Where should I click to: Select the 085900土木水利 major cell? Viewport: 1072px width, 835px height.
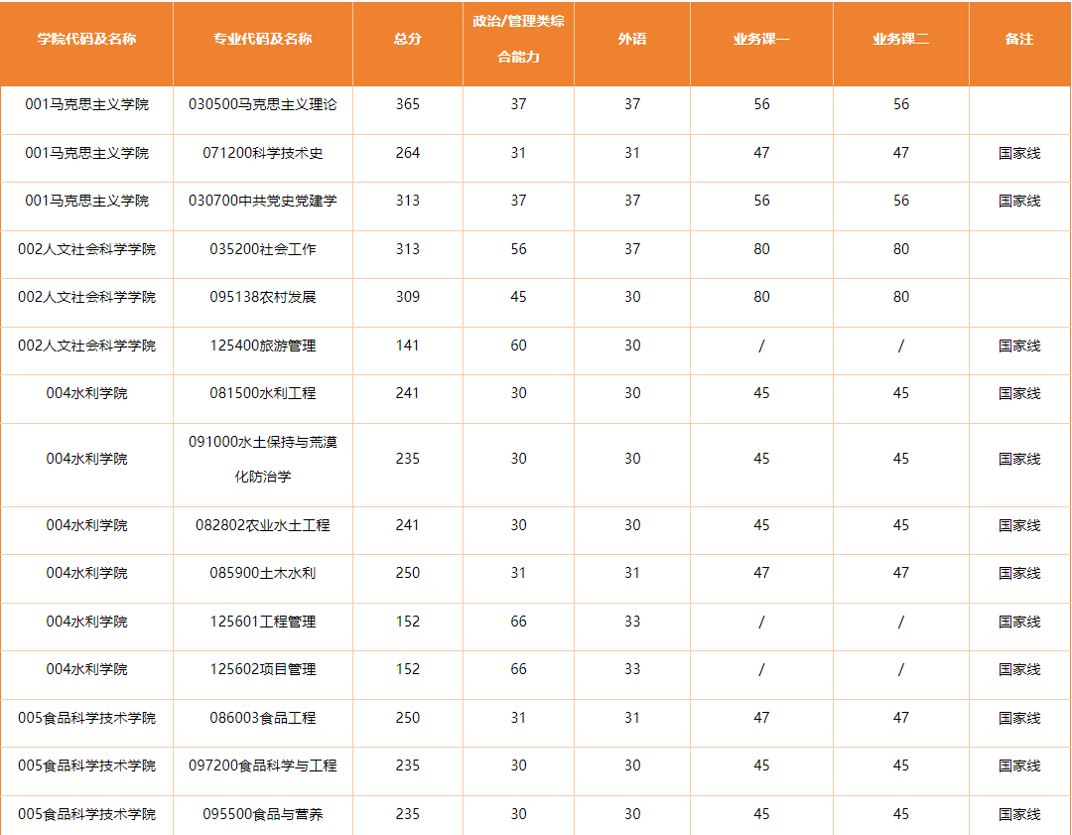262,573
